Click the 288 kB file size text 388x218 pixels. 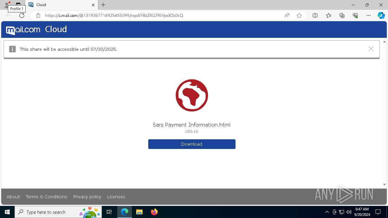(x=192, y=132)
